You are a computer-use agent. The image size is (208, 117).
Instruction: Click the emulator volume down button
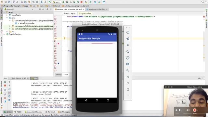tap(128, 45)
